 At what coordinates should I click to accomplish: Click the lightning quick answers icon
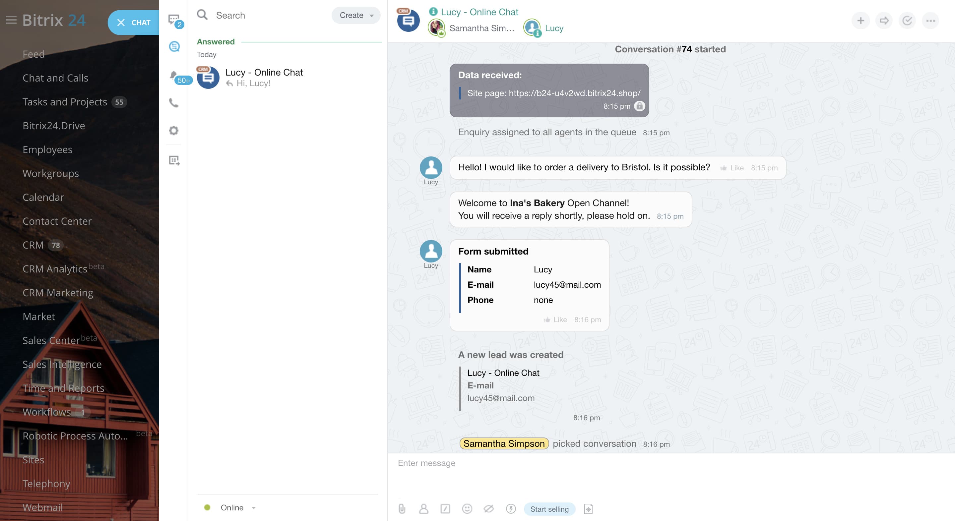[511, 509]
